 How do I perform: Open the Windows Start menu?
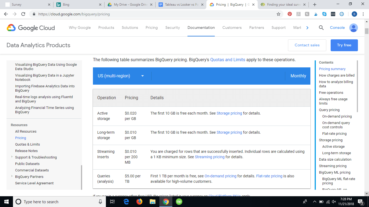click(x=6, y=202)
